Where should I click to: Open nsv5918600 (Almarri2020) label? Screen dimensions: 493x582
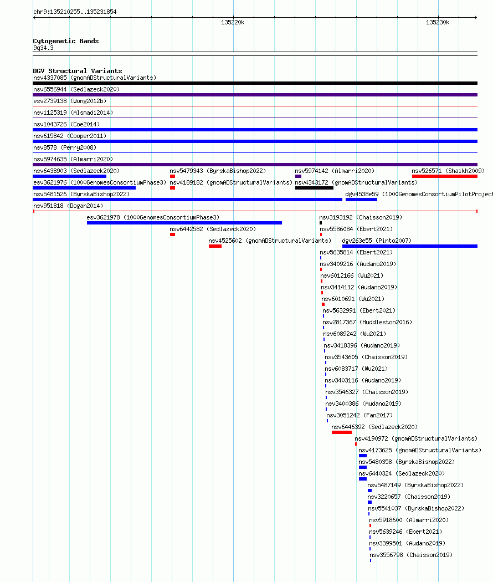[x=409, y=520]
